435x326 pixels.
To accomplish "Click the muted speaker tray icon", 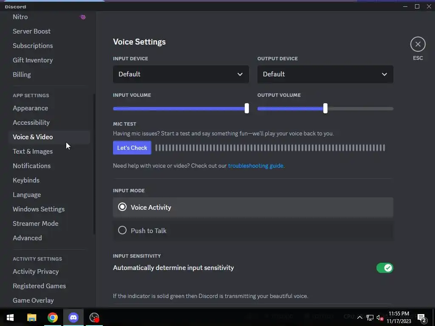I will pos(380,318).
